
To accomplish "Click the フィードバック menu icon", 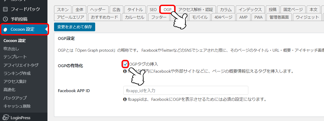I will [5, 9].
